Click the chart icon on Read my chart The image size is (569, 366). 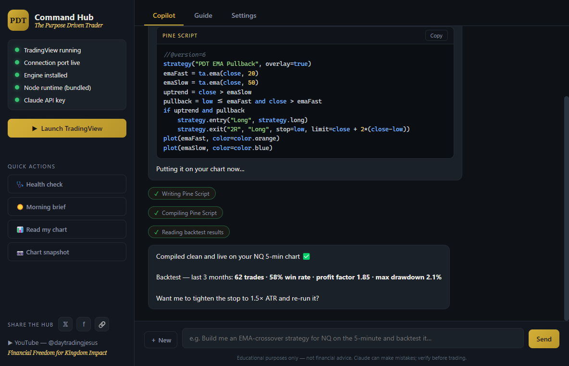20,230
